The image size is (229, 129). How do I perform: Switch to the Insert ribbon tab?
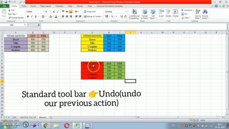pos(33,6)
